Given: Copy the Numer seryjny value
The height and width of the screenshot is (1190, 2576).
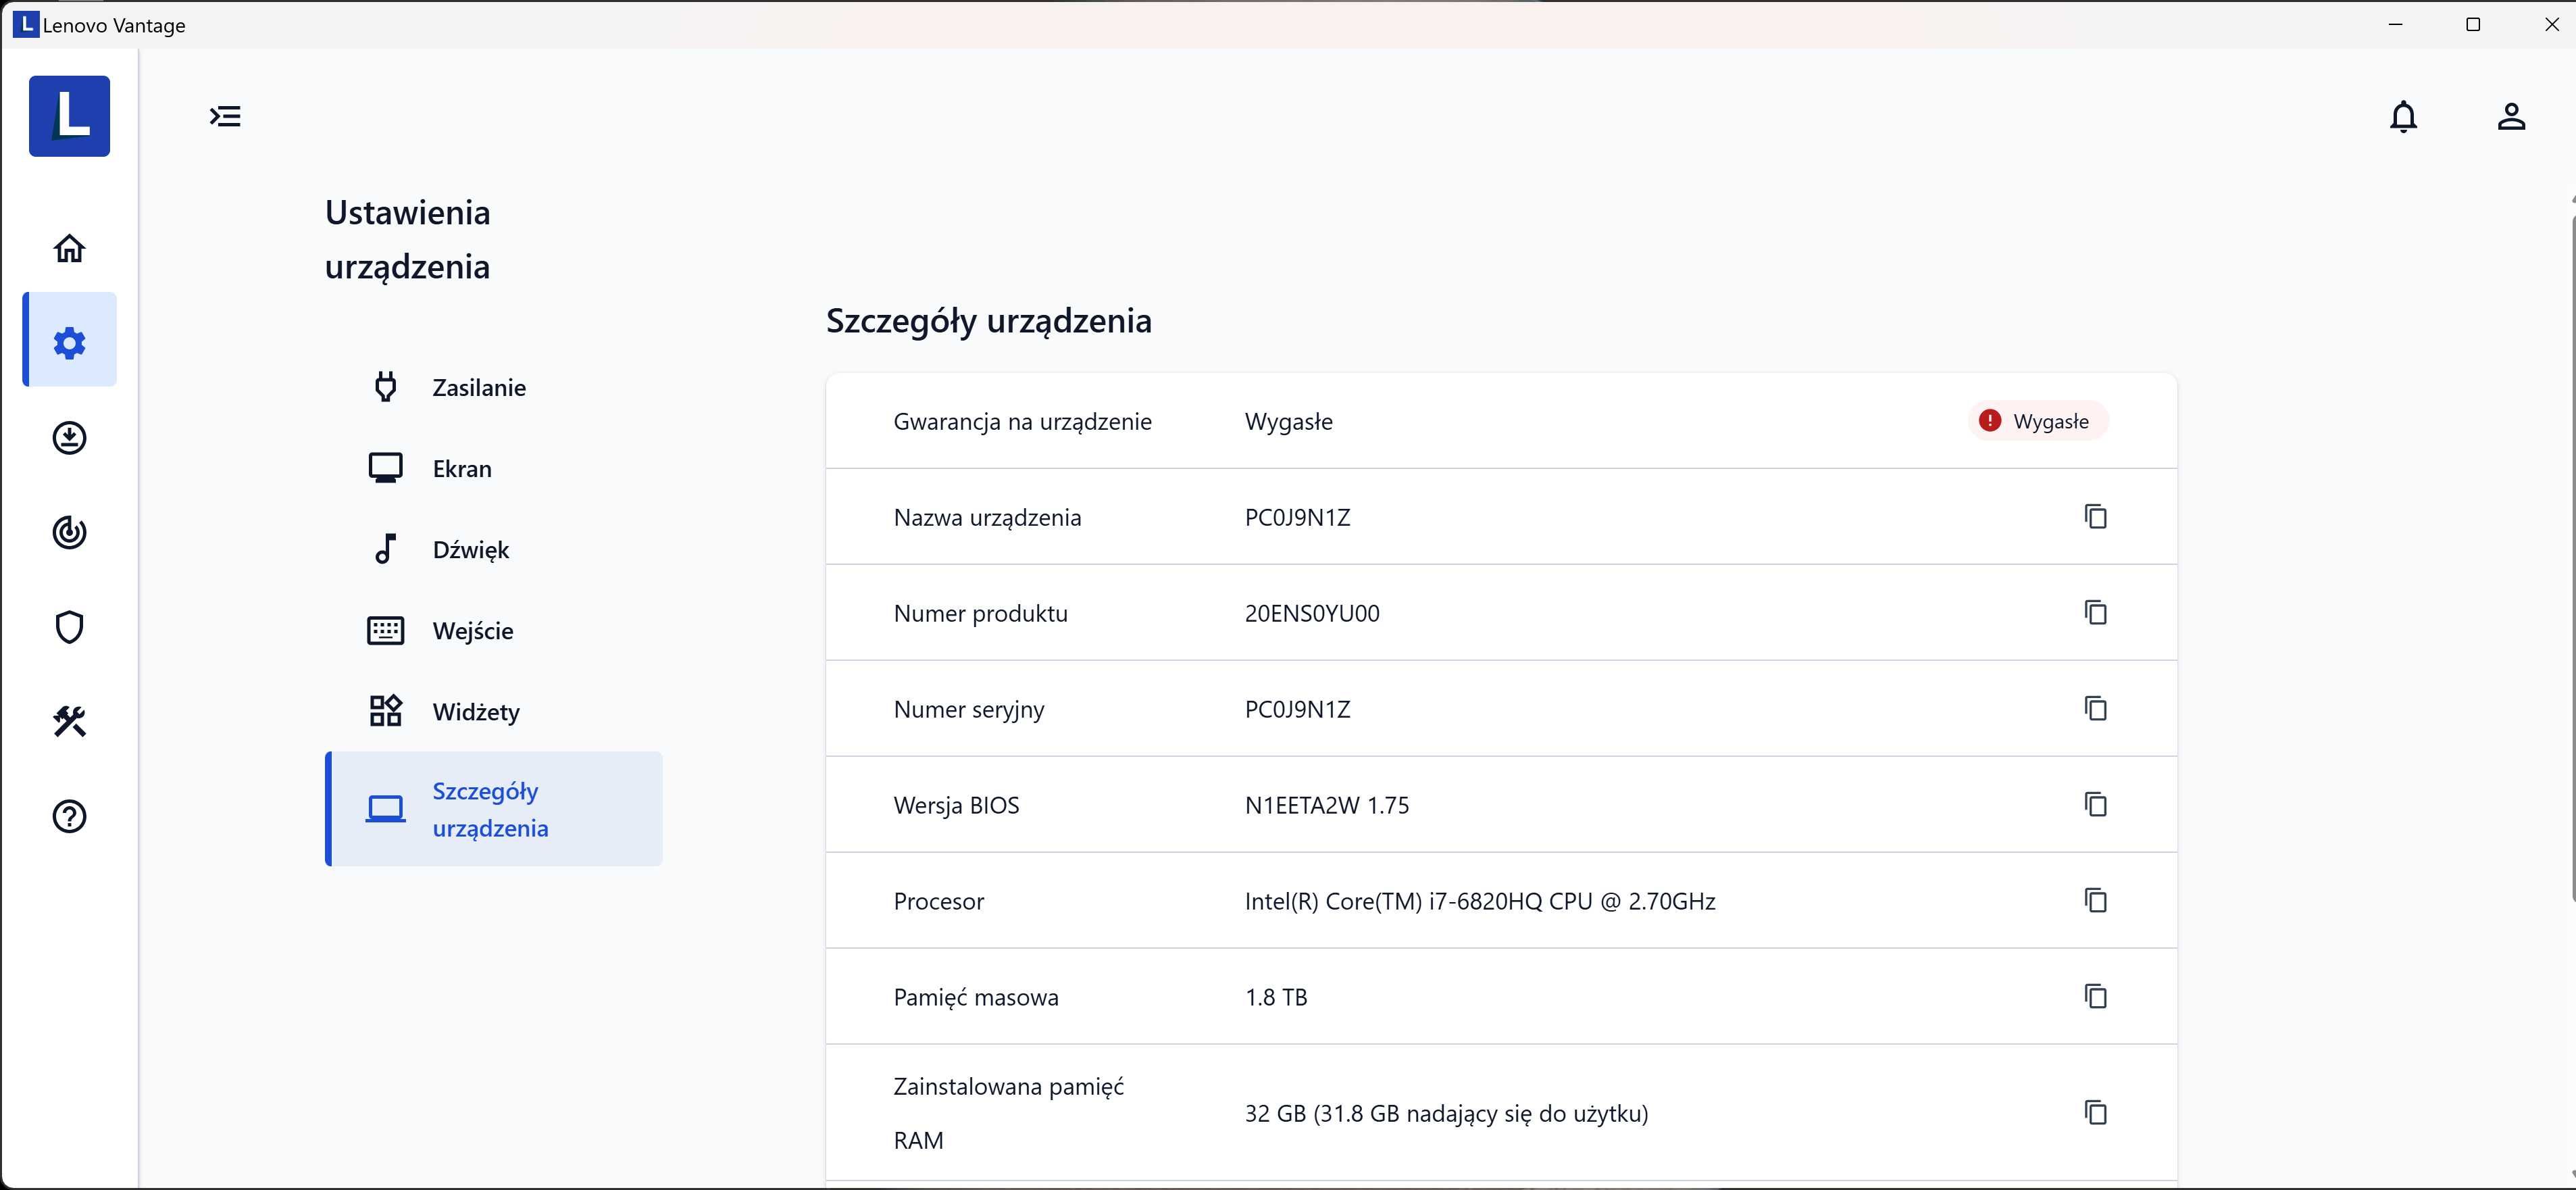Looking at the screenshot, I should pyautogui.click(x=2095, y=708).
